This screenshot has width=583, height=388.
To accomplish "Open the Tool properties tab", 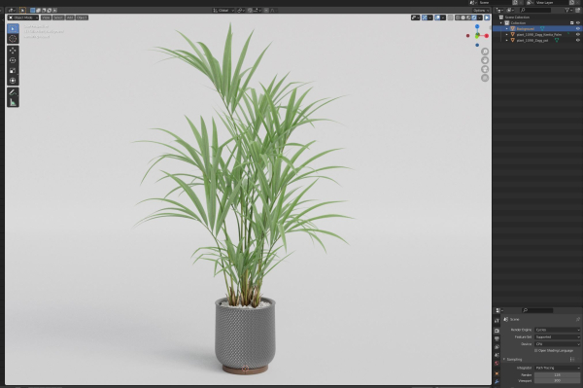I will [x=497, y=321].
